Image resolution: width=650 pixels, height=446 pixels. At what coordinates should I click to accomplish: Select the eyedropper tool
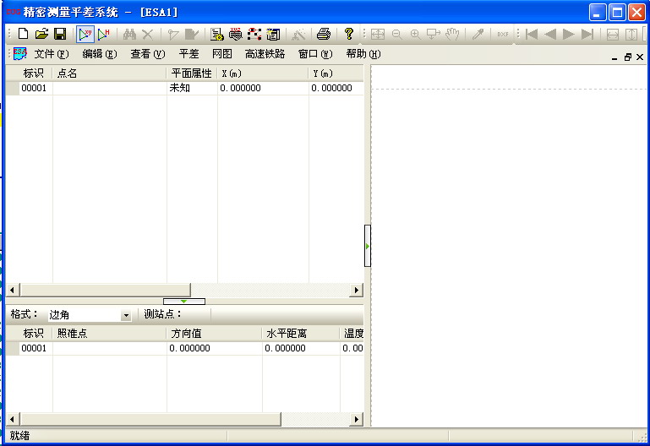[x=478, y=34]
